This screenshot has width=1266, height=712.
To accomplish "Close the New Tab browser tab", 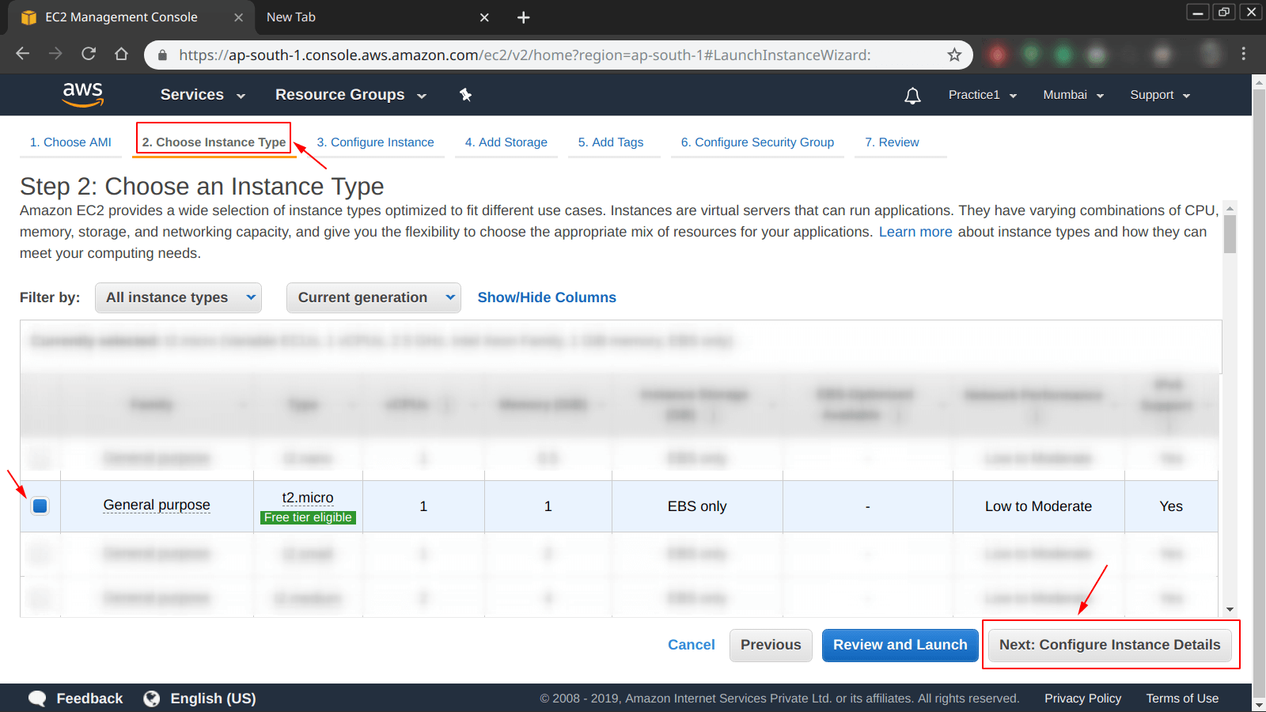I will [484, 17].
